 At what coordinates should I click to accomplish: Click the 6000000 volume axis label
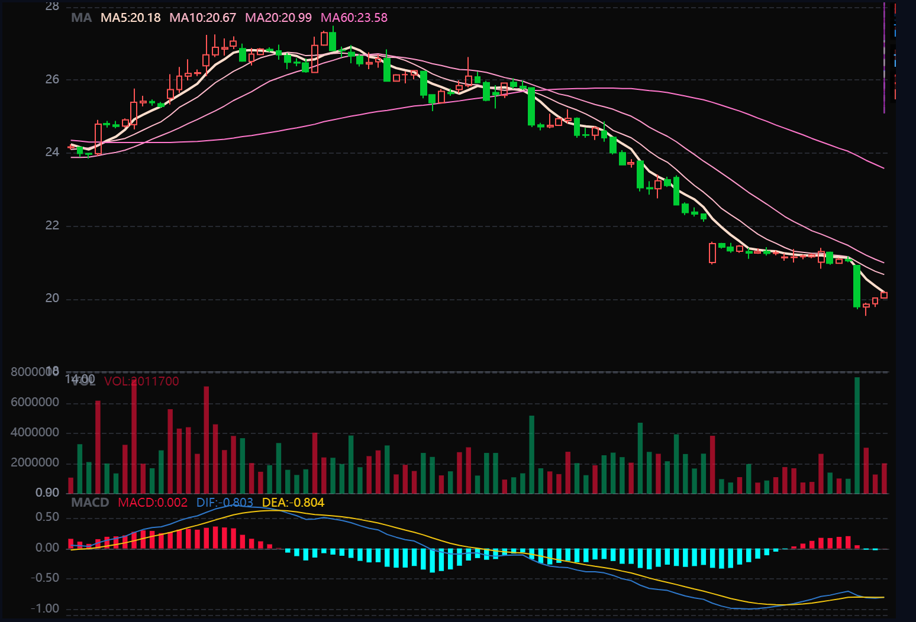(35, 403)
